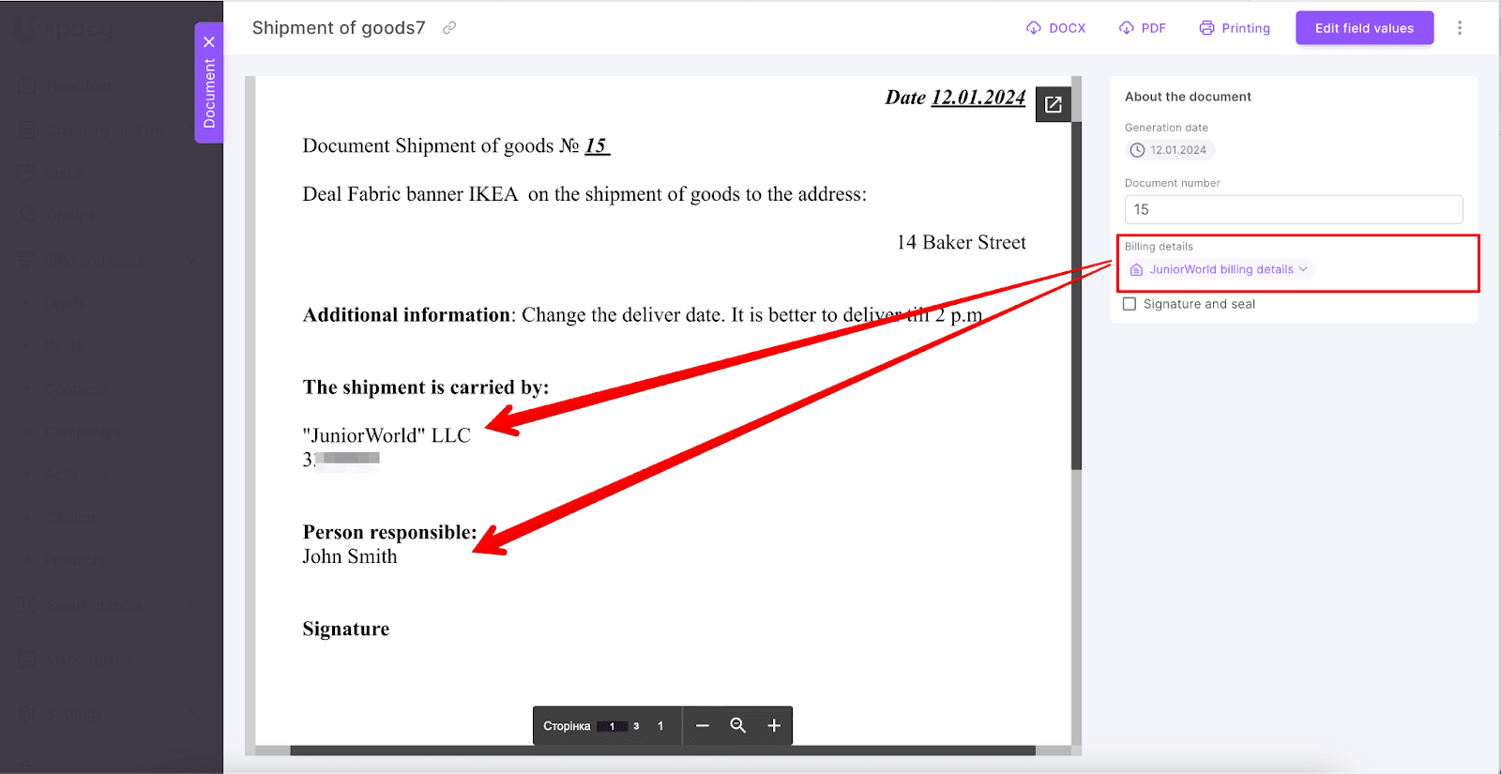Viewport: 1501px width, 774px height.
Task: Click the About the document heading
Action: point(1188,97)
